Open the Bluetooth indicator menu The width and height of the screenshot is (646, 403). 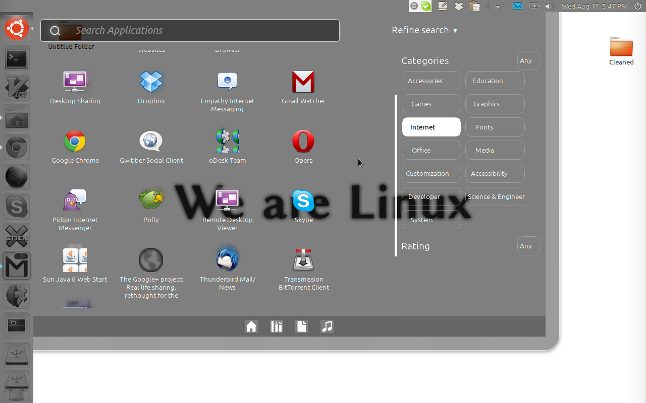pos(488,6)
